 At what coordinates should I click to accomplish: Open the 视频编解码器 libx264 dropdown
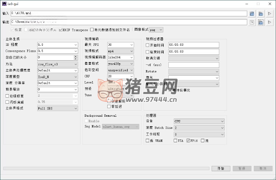tap(120, 58)
